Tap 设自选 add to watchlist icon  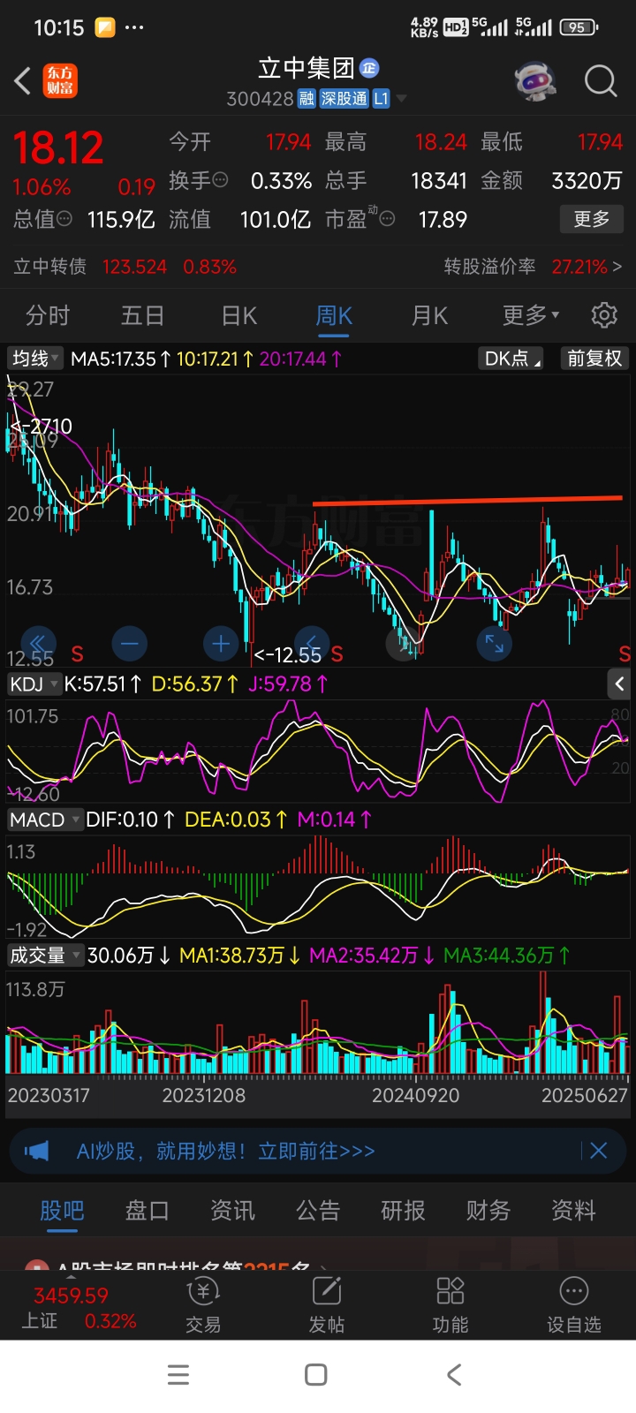coord(574,1303)
